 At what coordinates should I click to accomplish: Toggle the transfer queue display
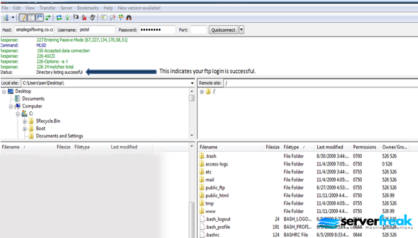click(x=48, y=18)
